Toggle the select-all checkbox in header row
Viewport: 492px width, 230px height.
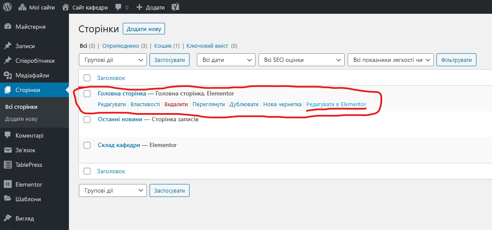tap(87, 78)
